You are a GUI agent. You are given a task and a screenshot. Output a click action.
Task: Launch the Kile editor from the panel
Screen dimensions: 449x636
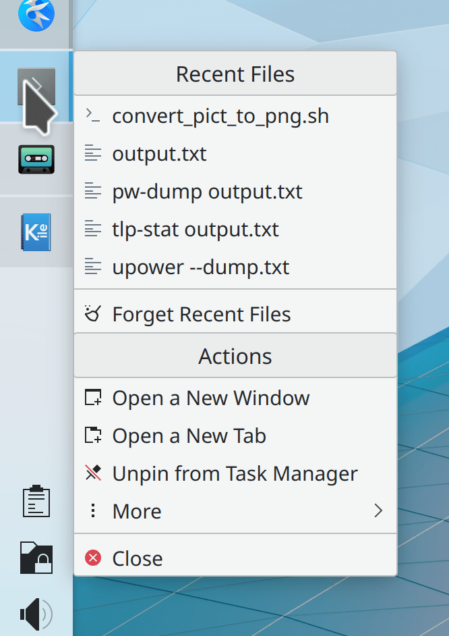(x=36, y=232)
